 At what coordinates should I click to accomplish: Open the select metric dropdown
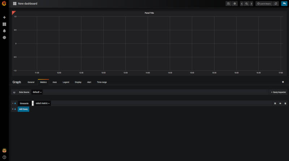[43, 103]
